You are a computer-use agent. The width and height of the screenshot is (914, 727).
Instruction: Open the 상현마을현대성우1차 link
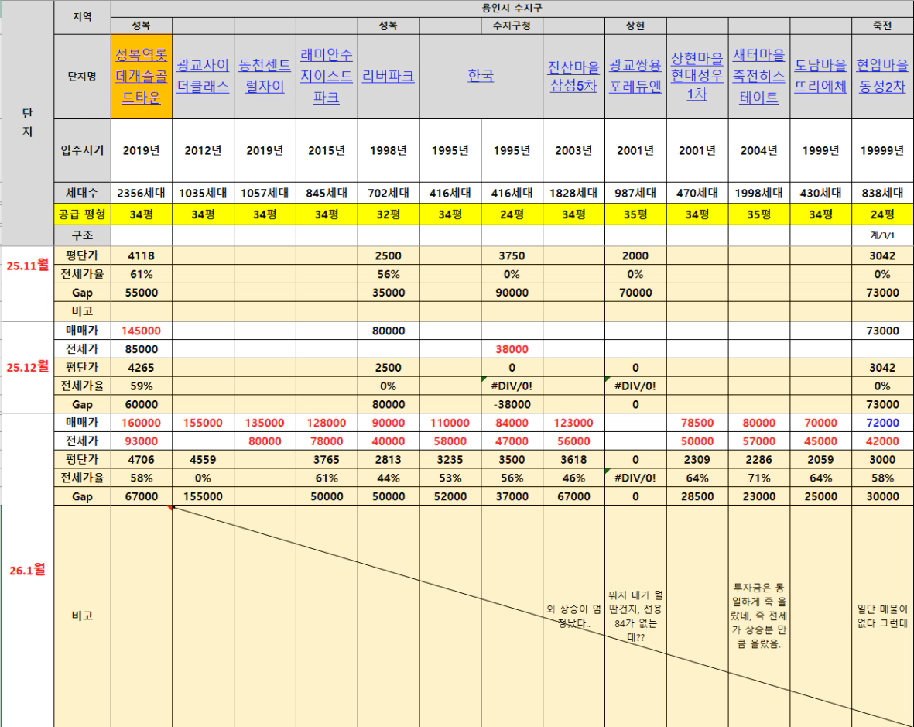click(x=697, y=76)
